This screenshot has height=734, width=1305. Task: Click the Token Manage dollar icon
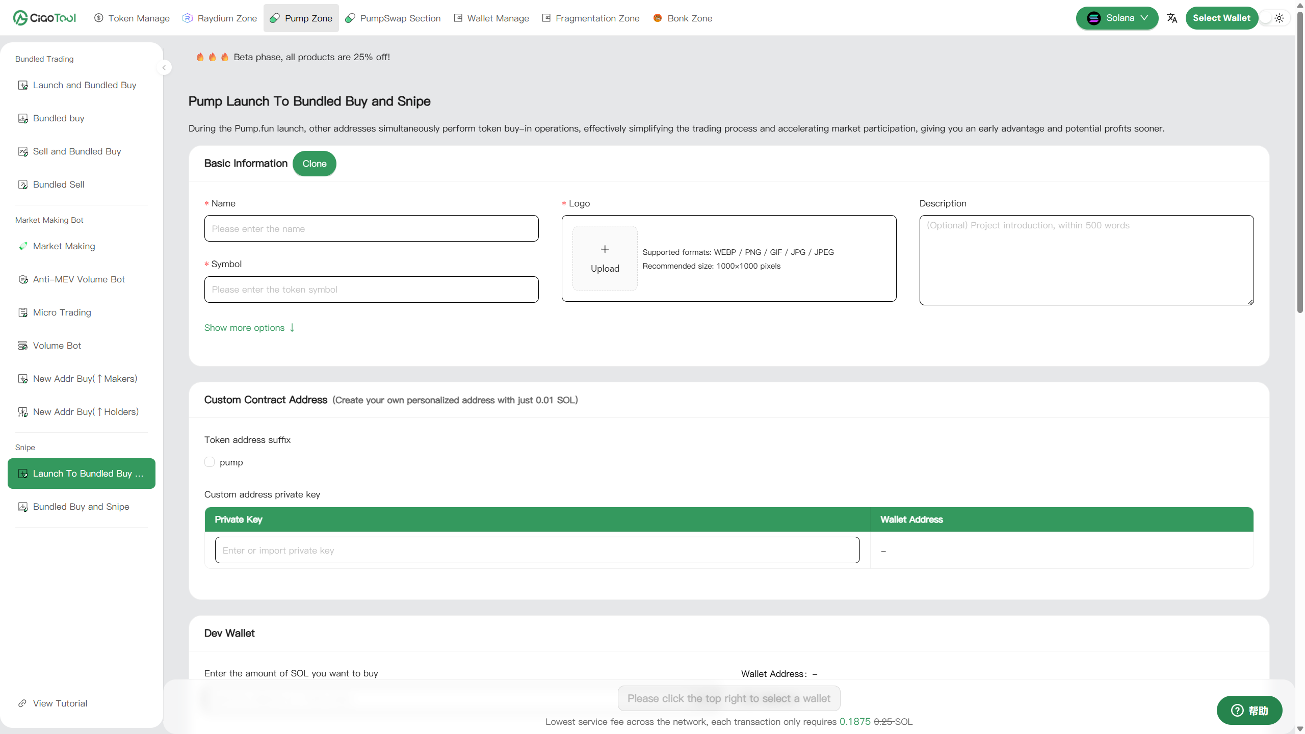pyautogui.click(x=99, y=18)
